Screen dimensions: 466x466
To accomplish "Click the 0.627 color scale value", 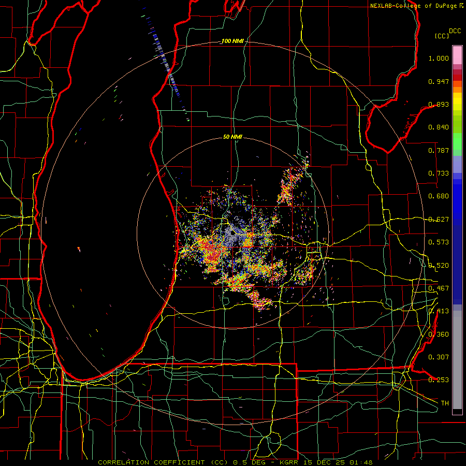I will coord(439,220).
